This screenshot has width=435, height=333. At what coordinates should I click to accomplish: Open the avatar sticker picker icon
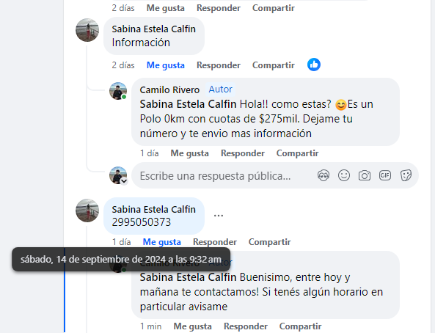[323, 175]
